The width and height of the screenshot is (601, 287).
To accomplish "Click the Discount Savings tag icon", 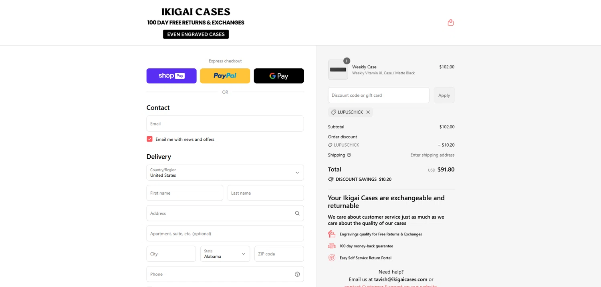I will [331, 179].
